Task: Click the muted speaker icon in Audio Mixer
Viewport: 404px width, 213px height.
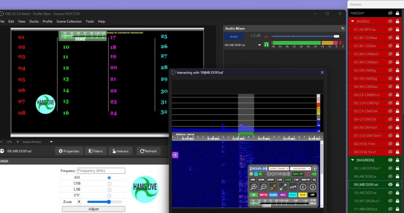Action: click(x=266, y=36)
